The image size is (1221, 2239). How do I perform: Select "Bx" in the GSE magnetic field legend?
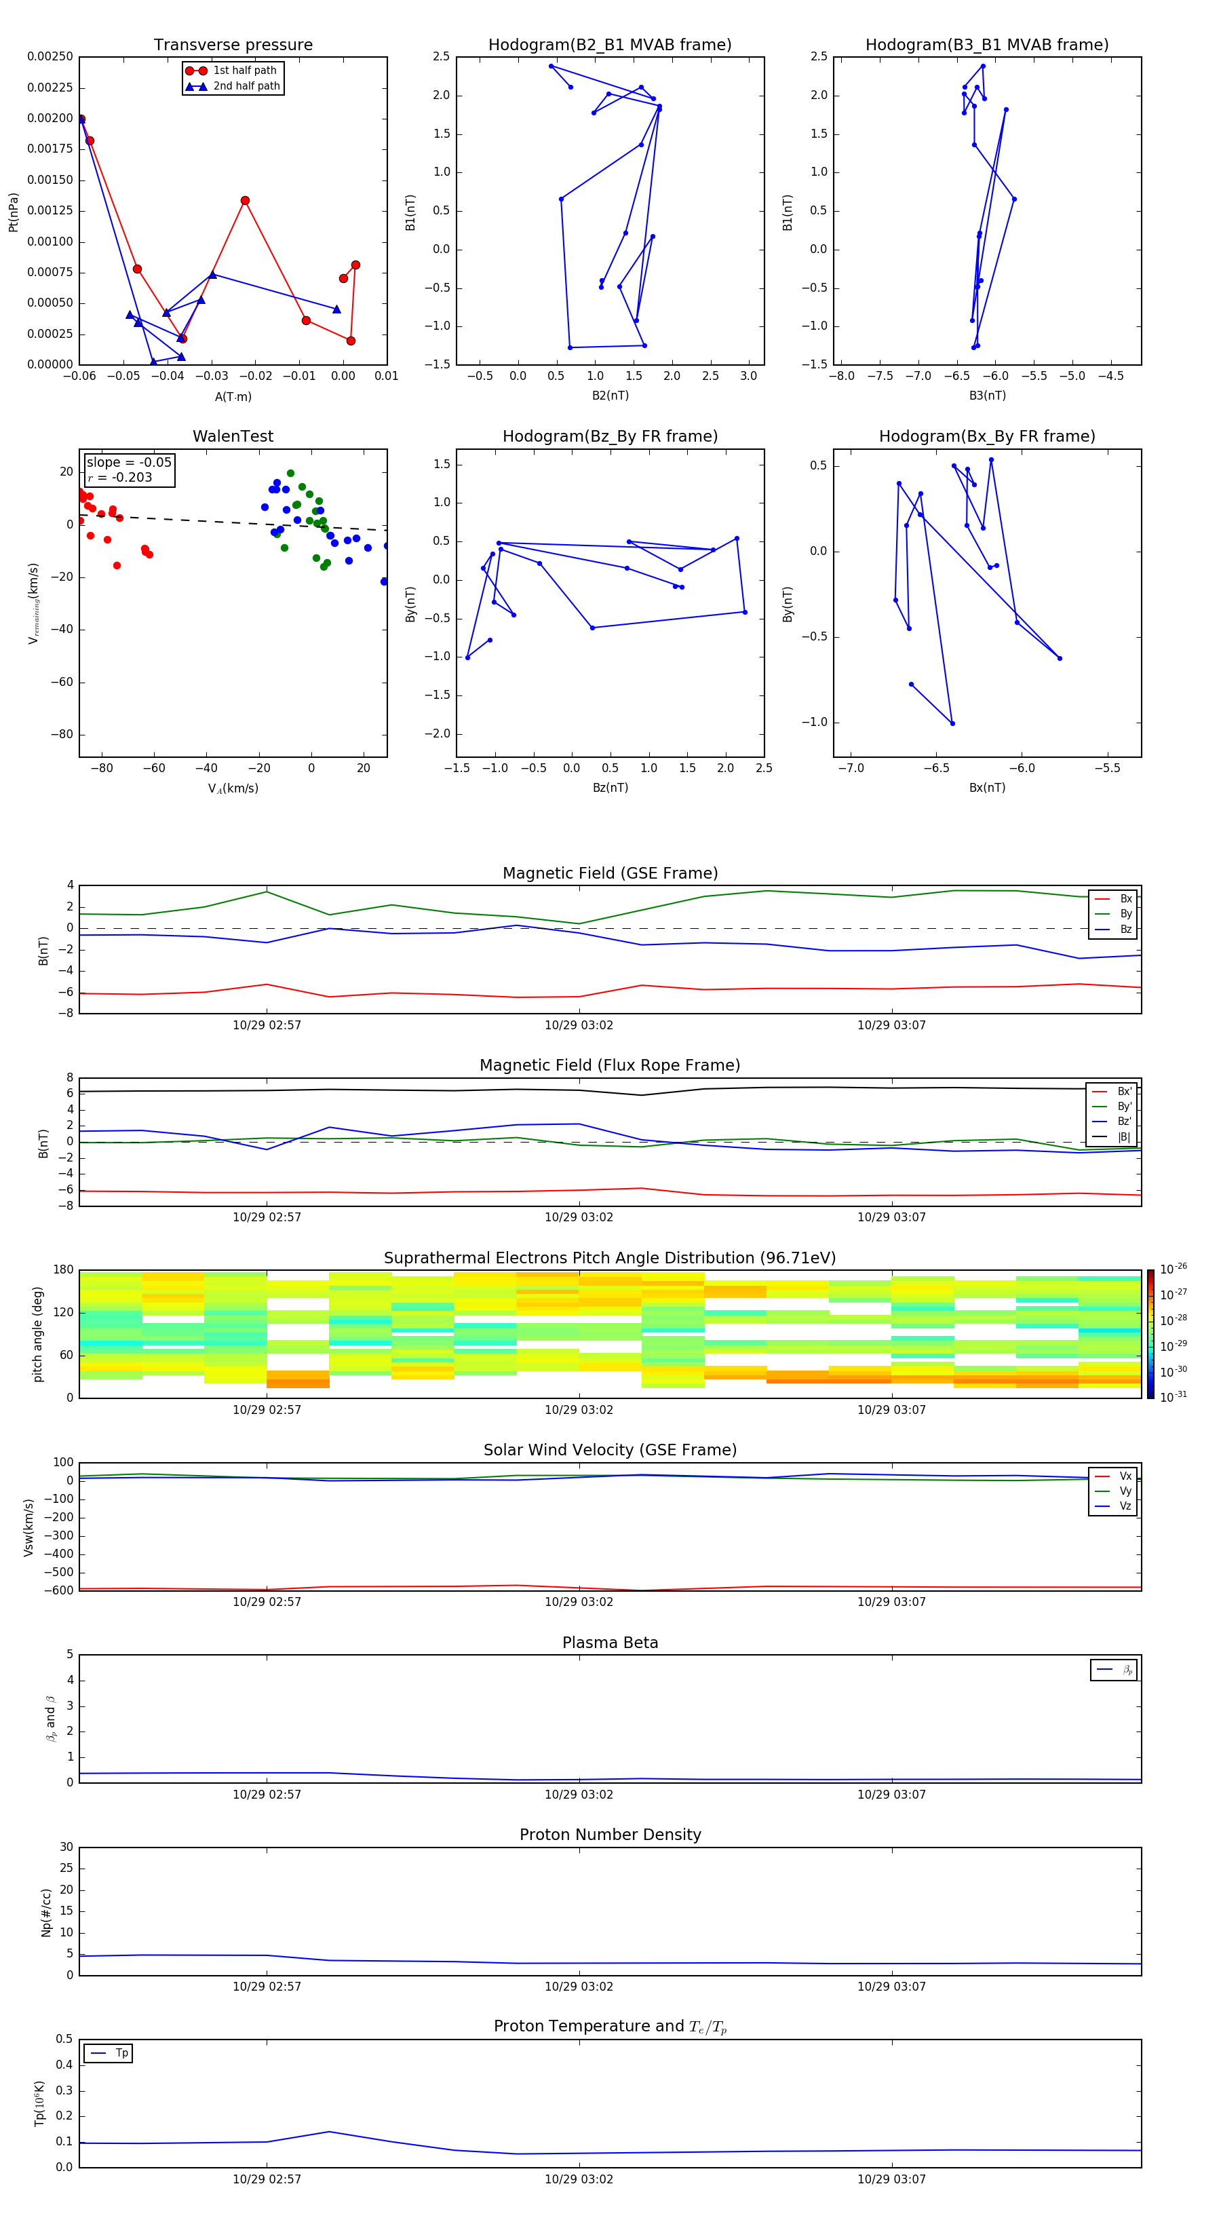coord(1113,899)
